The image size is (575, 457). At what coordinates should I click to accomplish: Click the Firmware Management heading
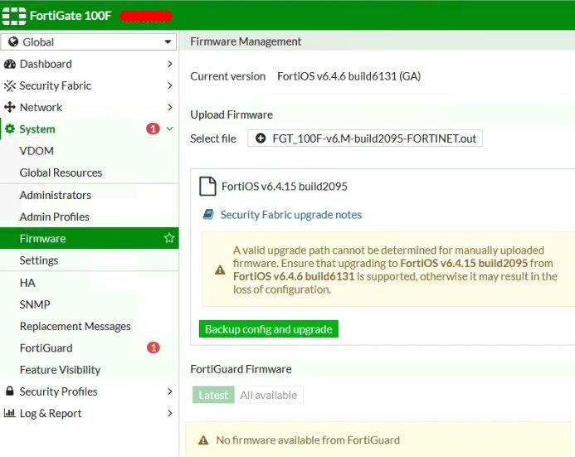[246, 41]
